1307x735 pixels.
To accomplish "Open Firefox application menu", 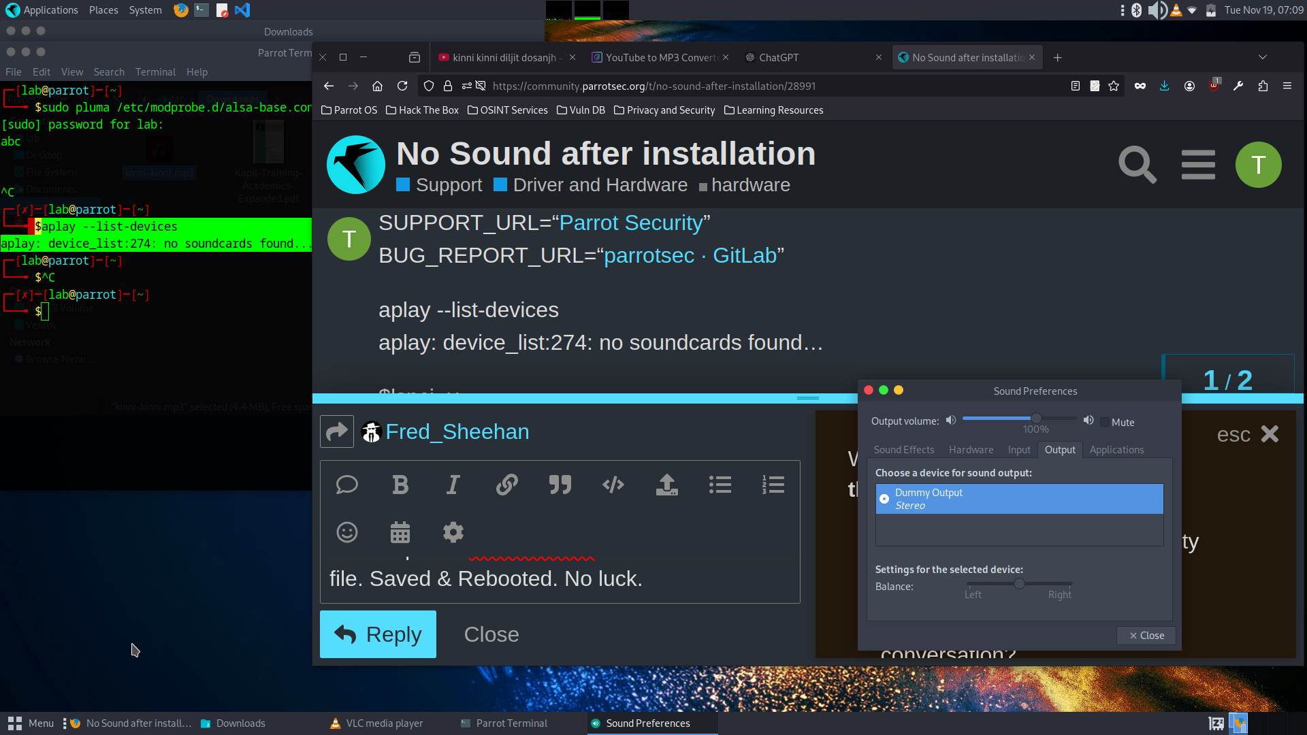I will point(1287,86).
